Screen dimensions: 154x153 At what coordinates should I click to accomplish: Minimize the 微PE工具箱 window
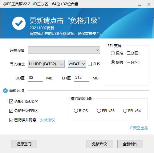coord(140,4)
